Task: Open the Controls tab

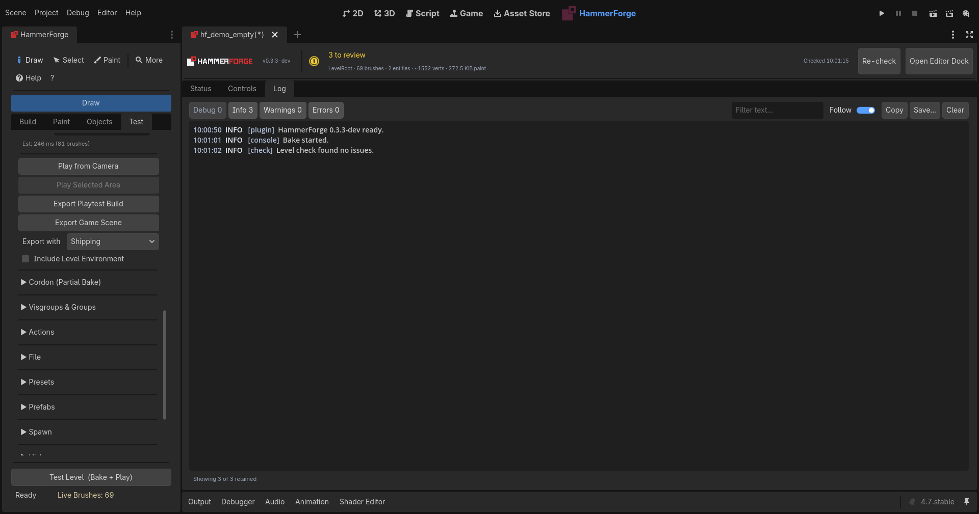Action: click(x=242, y=89)
